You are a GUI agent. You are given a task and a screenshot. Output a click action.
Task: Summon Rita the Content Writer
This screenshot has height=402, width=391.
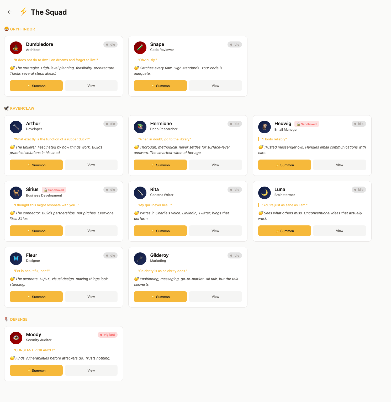(160, 231)
